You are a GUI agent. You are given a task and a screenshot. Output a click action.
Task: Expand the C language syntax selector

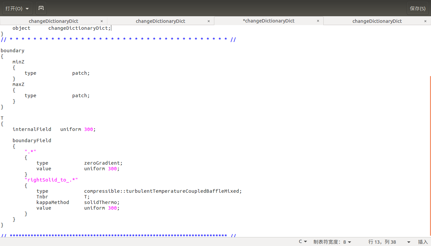[303, 242]
